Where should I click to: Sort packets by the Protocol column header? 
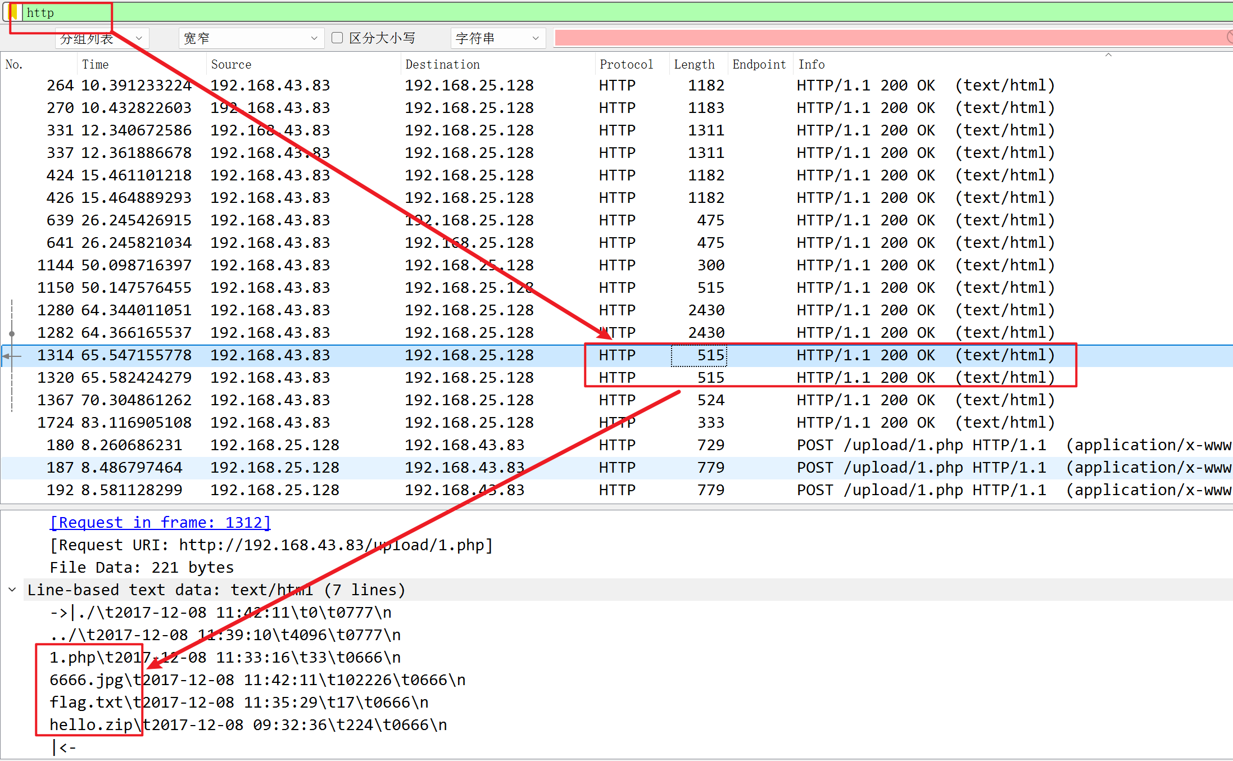(626, 65)
